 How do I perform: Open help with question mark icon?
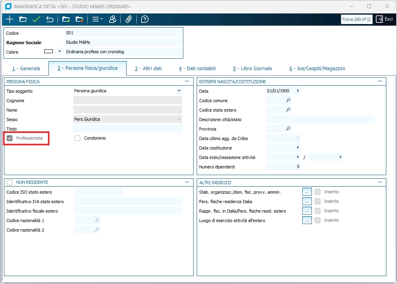tap(145, 19)
